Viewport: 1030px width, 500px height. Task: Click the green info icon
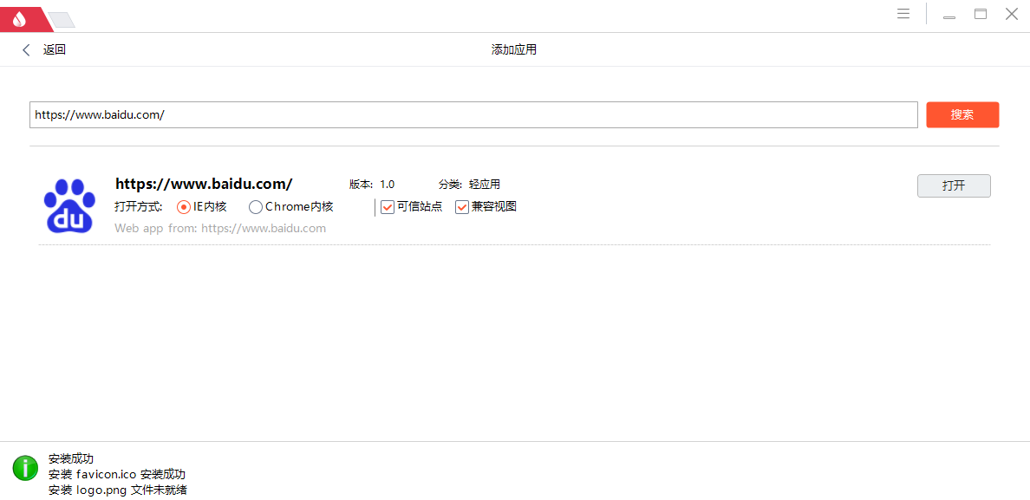coord(25,468)
